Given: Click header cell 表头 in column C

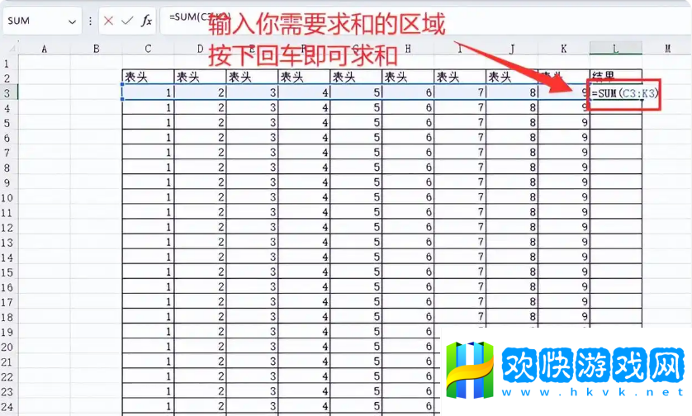Looking at the screenshot, I should [149, 78].
